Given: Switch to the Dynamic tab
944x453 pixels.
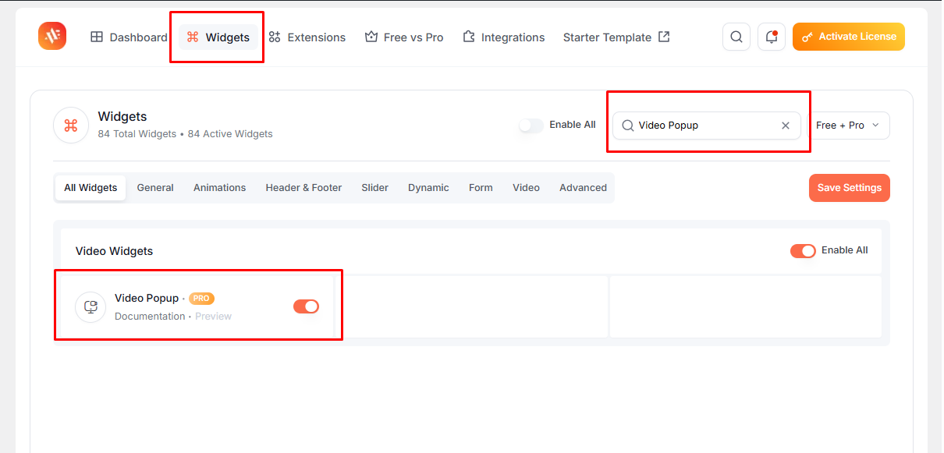Looking at the screenshot, I should point(428,188).
